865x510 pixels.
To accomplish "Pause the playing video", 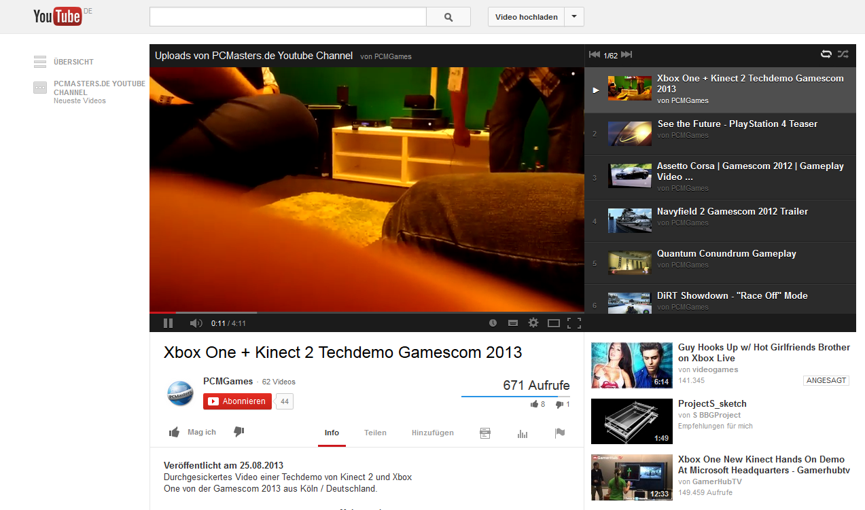I will point(168,323).
